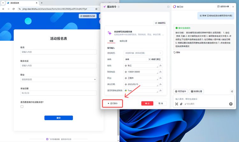This screenshot has height=142, width=239.
Task: Expand the 目标网页 dropdown
Action: point(143,53)
